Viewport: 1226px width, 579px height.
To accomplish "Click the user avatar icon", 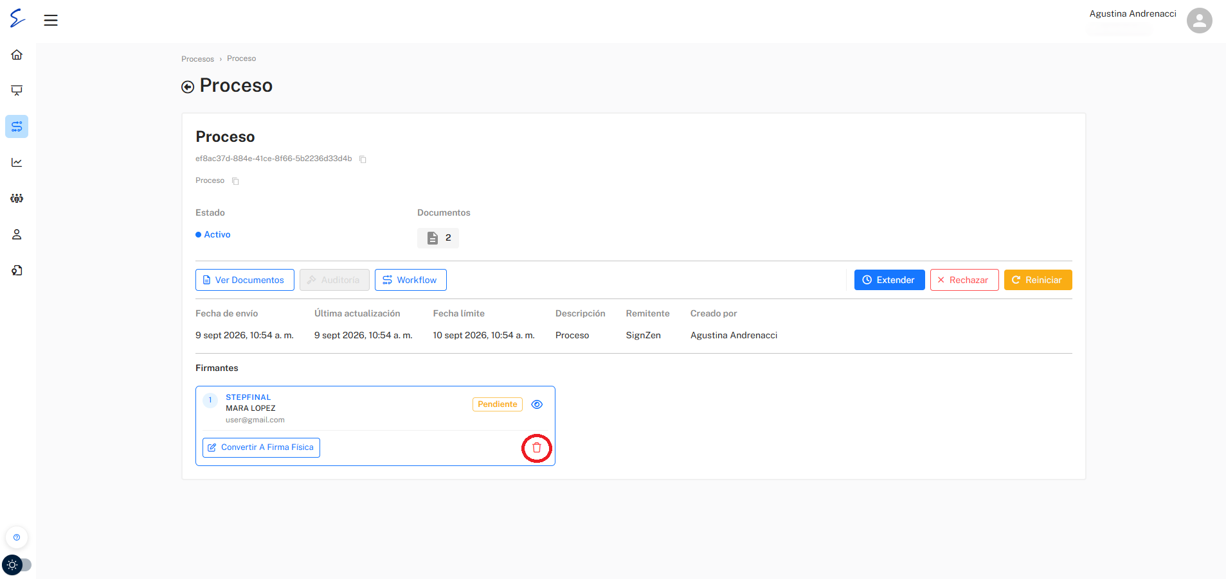I will coord(1199,21).
